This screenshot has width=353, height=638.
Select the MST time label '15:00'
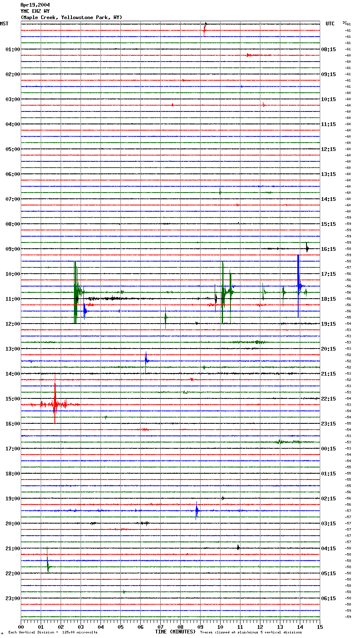tap(13, 399)
